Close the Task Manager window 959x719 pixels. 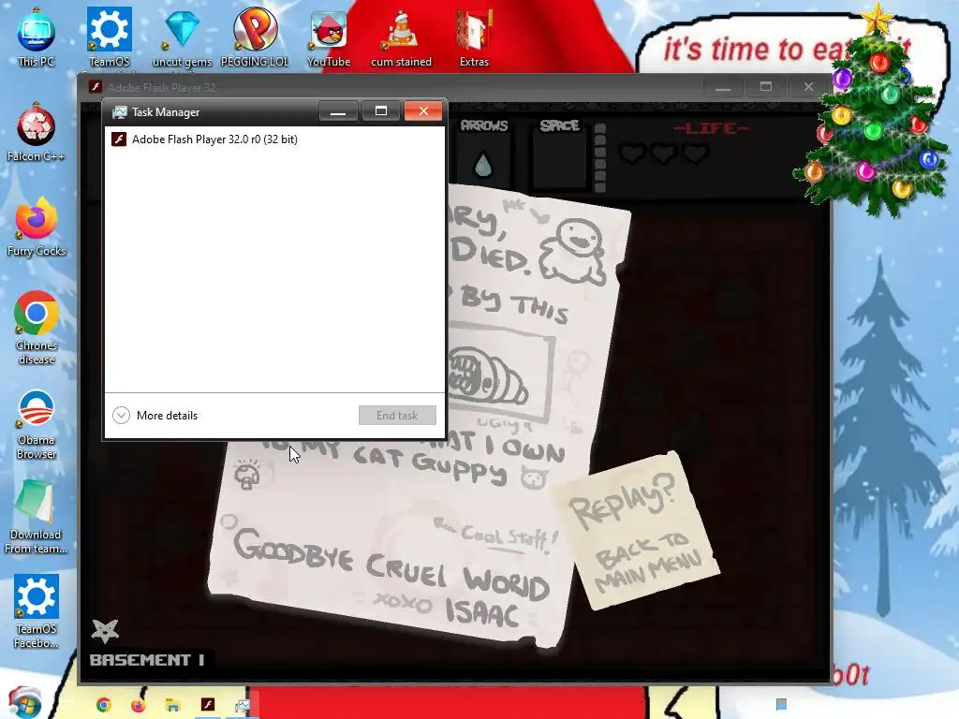tap(423, 111)
